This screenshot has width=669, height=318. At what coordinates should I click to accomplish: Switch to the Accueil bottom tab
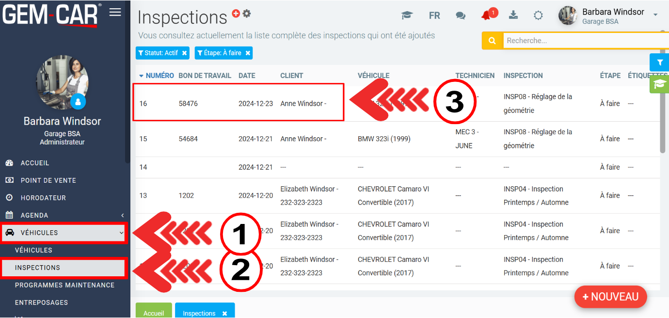154,313
